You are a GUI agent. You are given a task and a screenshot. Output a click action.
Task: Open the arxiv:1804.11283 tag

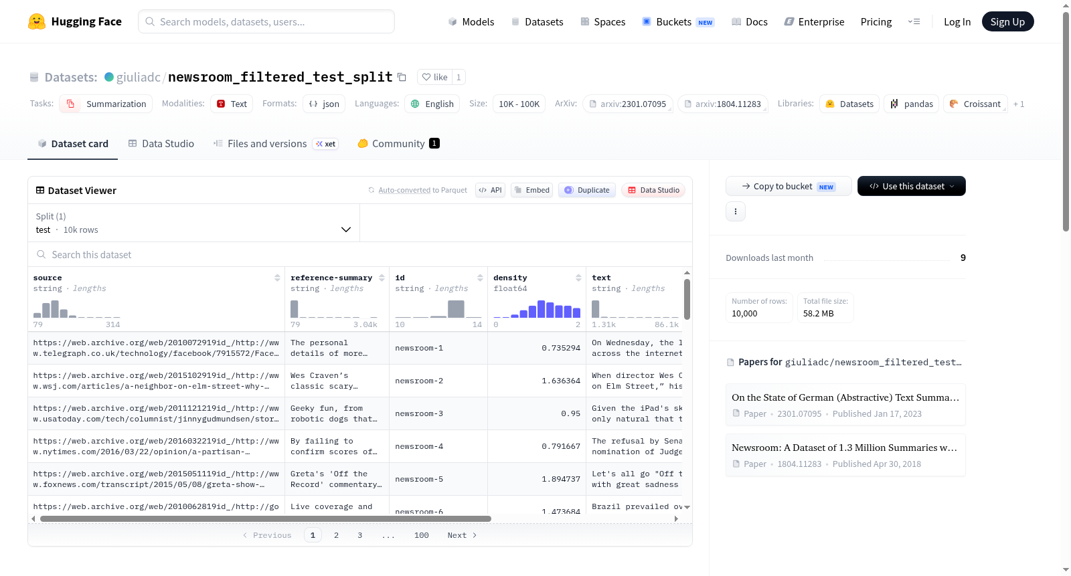723,104
